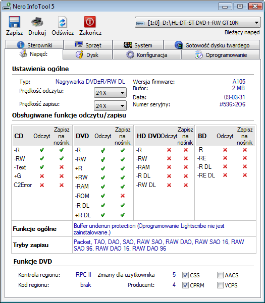Click the Oprogramowanie software icon
The image size is (265, 303).
click(x=199, y=54)
